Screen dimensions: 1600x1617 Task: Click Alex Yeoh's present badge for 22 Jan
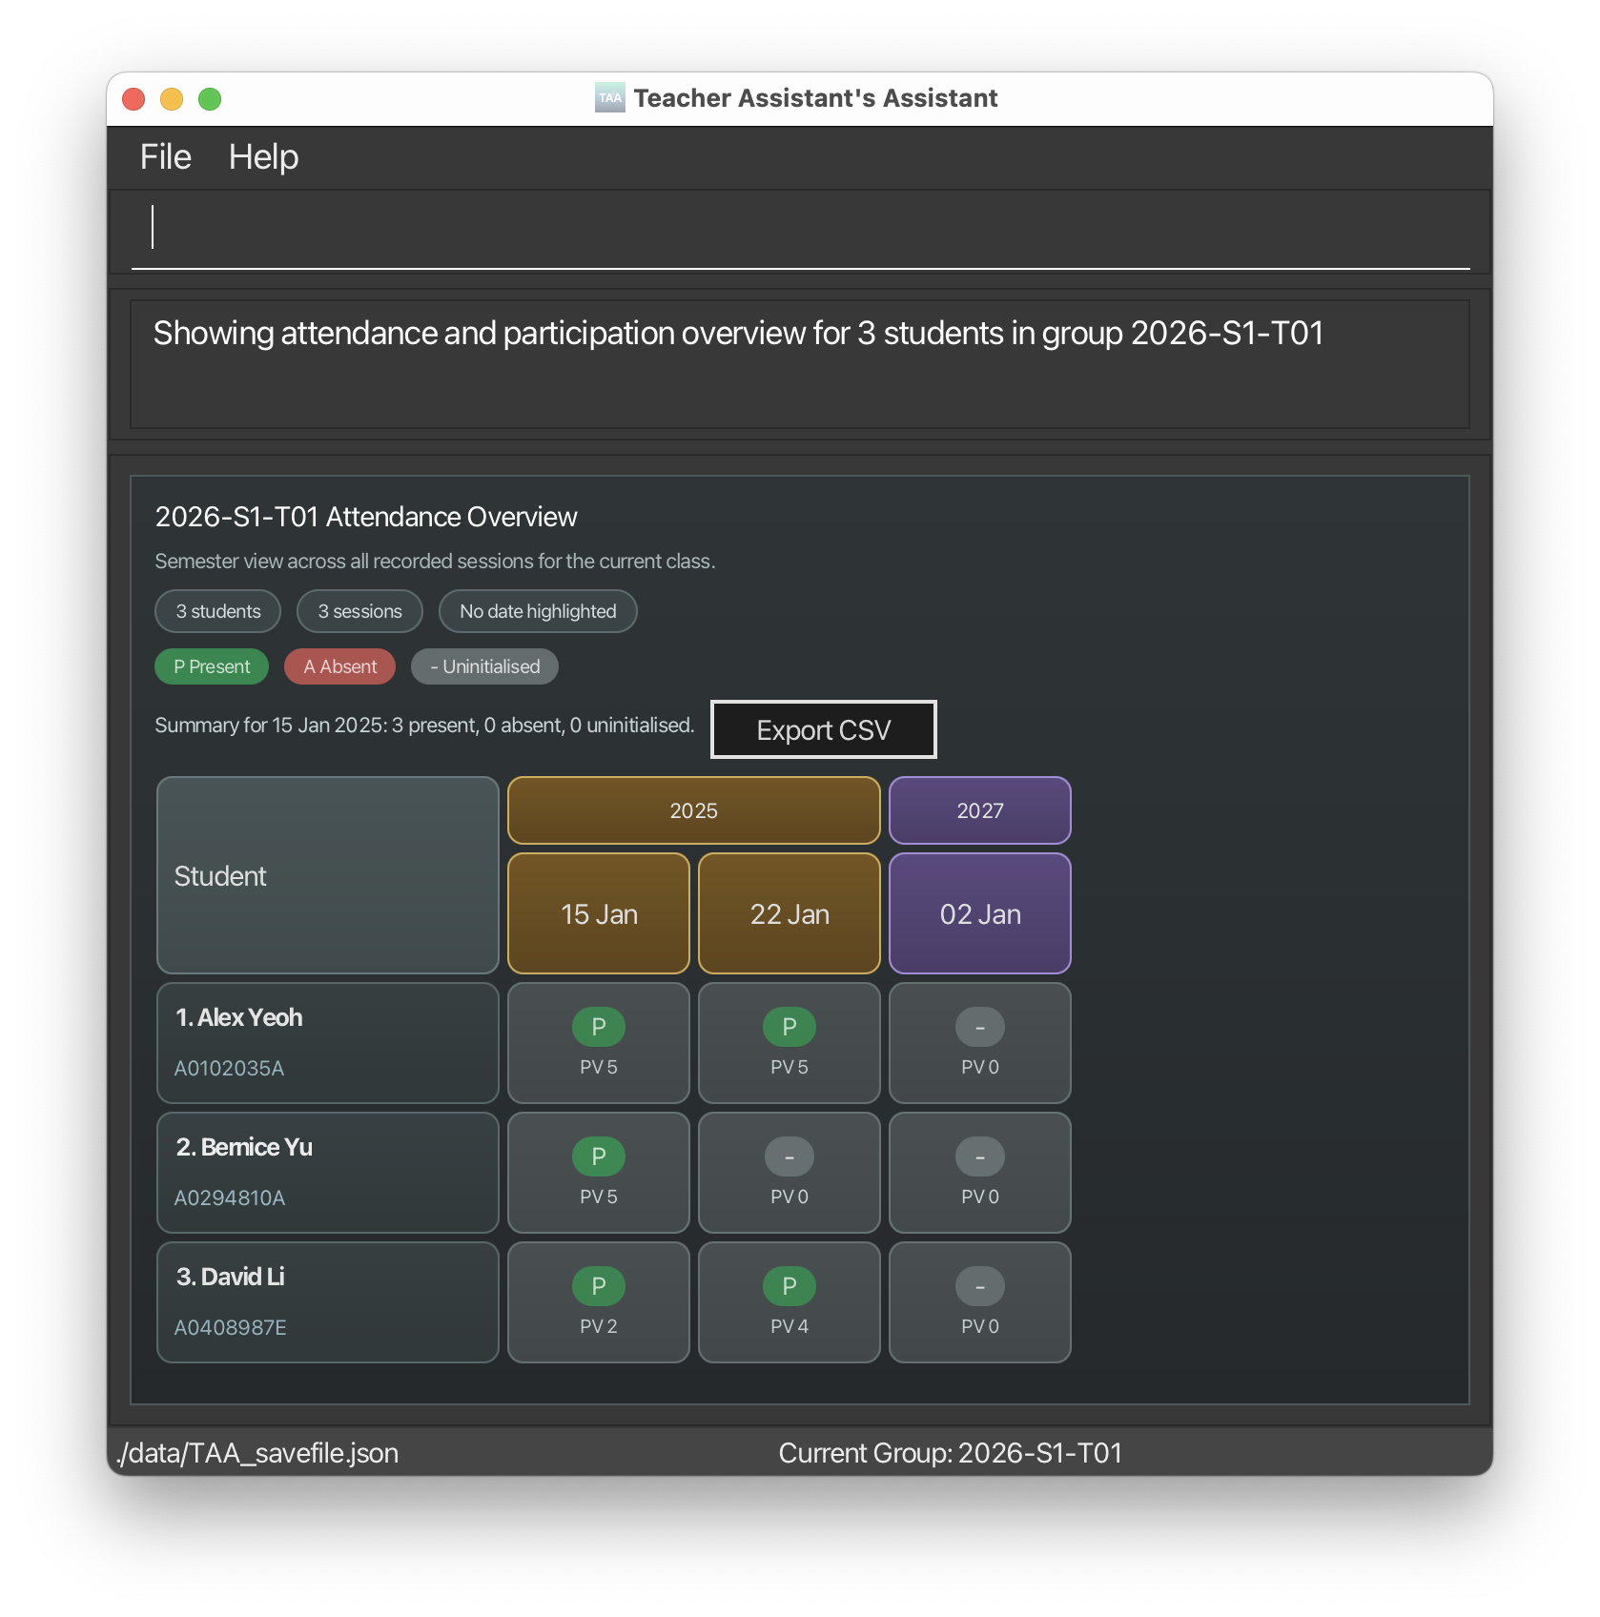pos(789,1027)
